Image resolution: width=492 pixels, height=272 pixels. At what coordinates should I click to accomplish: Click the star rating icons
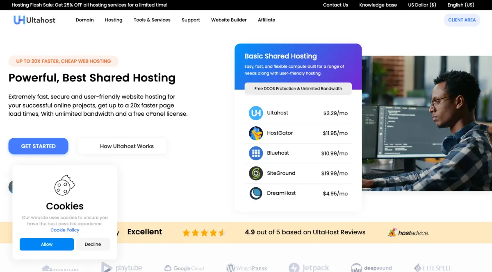(x=204, y=233)
